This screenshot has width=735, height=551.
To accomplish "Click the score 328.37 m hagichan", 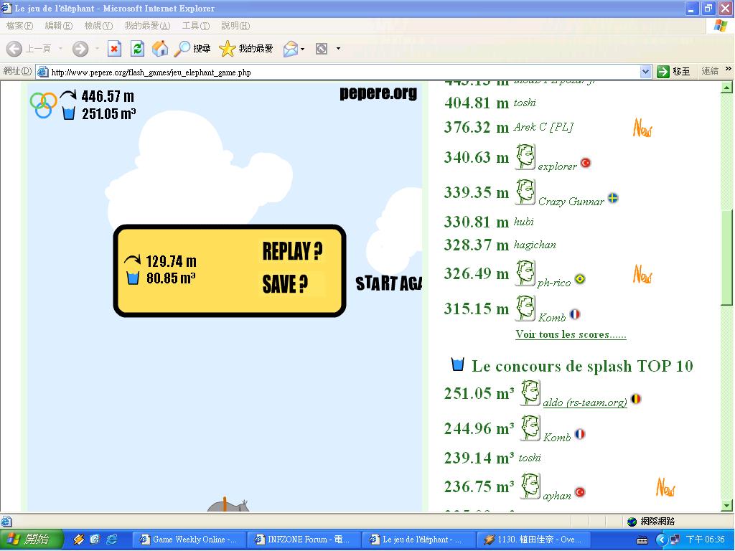I will pos(500,244).
